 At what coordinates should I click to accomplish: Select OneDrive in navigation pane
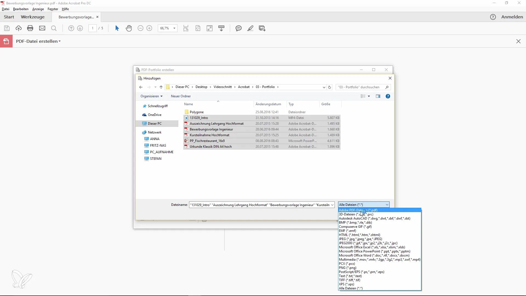point(155,115)
